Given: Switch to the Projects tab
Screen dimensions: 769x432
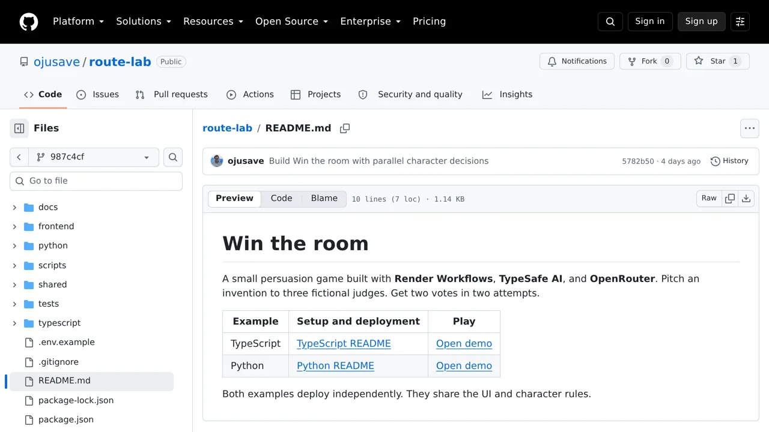Looking at the screenshot, I should (315, 95).
